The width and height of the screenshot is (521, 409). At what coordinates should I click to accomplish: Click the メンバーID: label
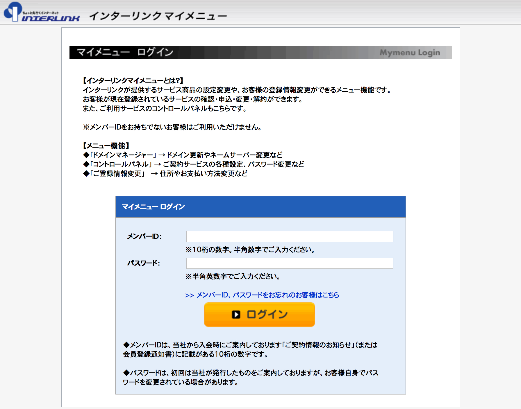(x=144, y=236)
